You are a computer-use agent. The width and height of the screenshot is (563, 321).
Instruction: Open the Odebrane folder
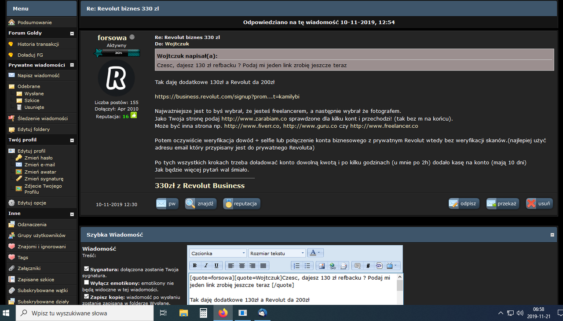click(29, 87)
